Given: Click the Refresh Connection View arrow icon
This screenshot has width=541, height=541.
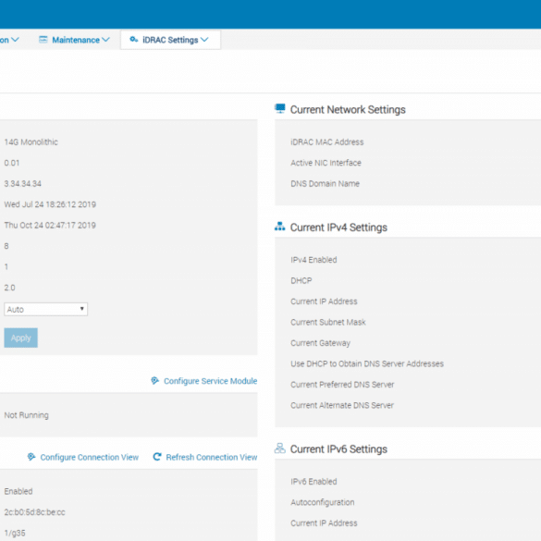Looking at the screenshot, I should coord(157,457).
